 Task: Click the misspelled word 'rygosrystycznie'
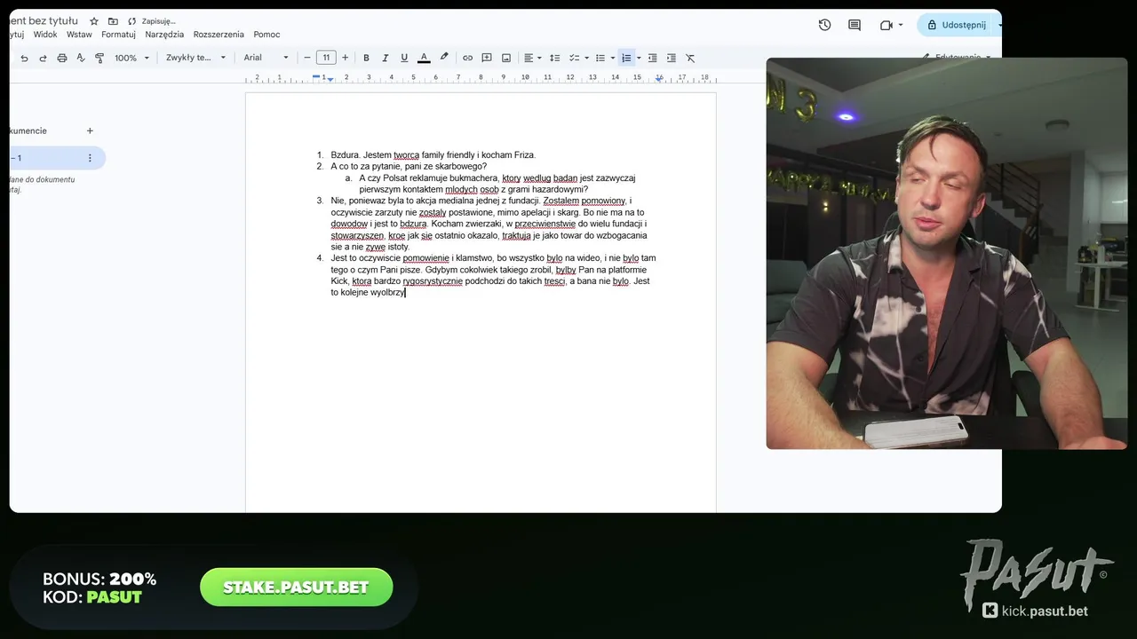point(433,281)
